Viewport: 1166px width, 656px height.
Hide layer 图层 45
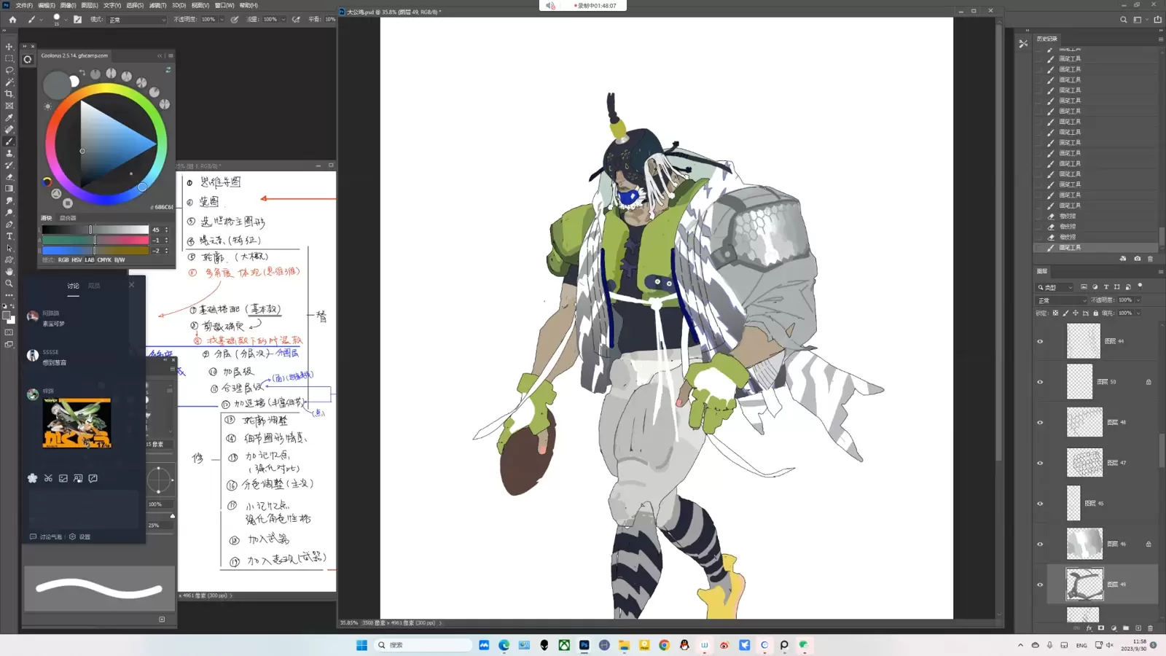coord(1040,504)
